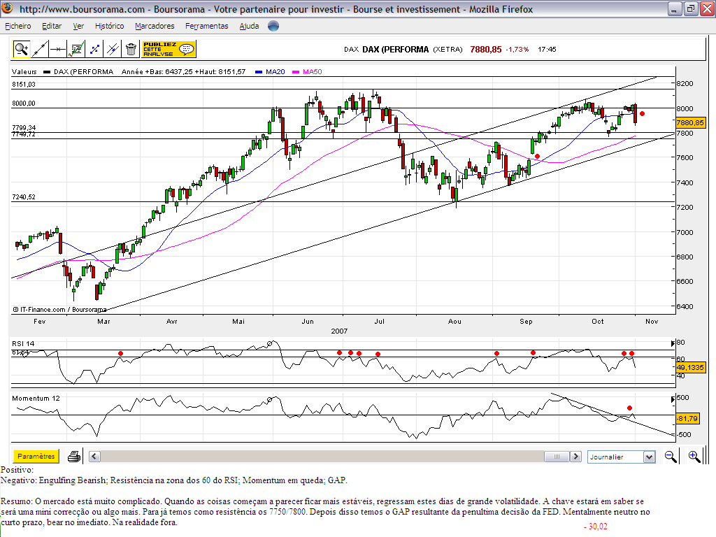This screenshot has height=537, width=716.
Task: Open the Ajuda menu
Action: pyautogui.click(x=249, y=26)
